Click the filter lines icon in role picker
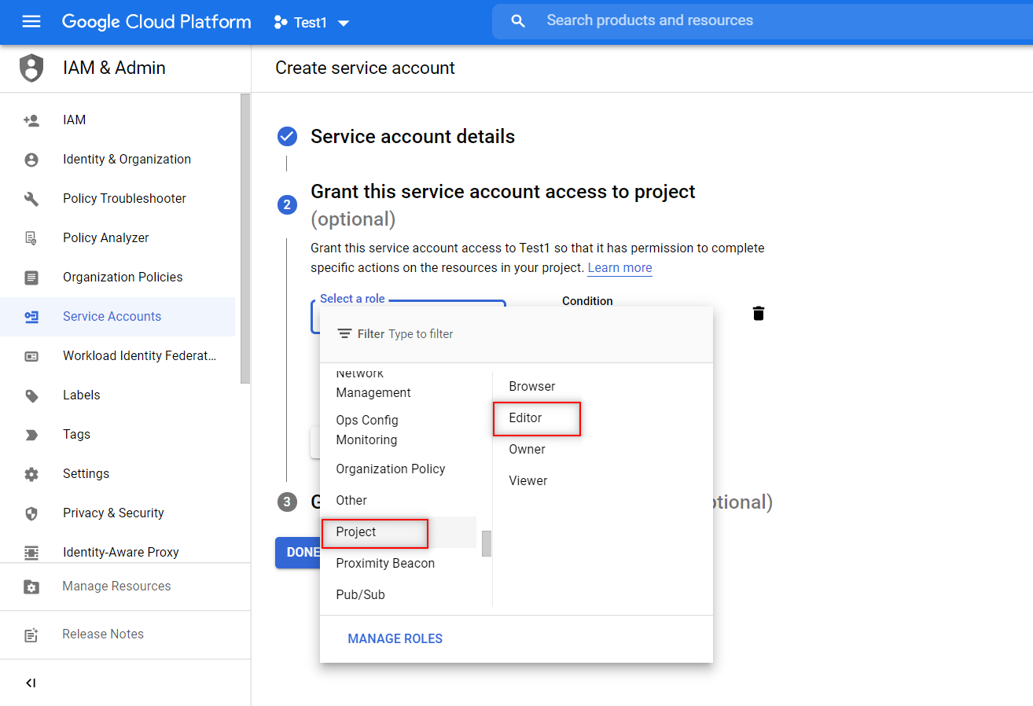Viewport: 1033px width, 706px height. (344, 334)
